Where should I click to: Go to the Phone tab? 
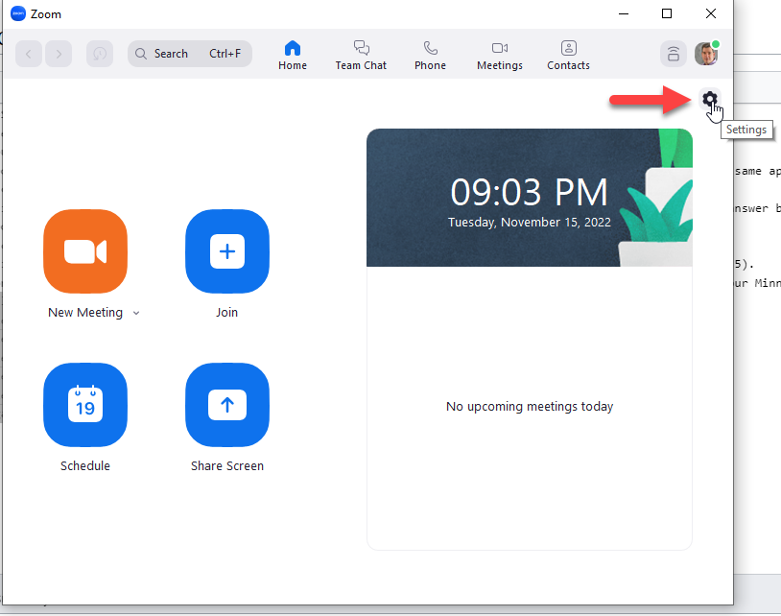[430, 55]
